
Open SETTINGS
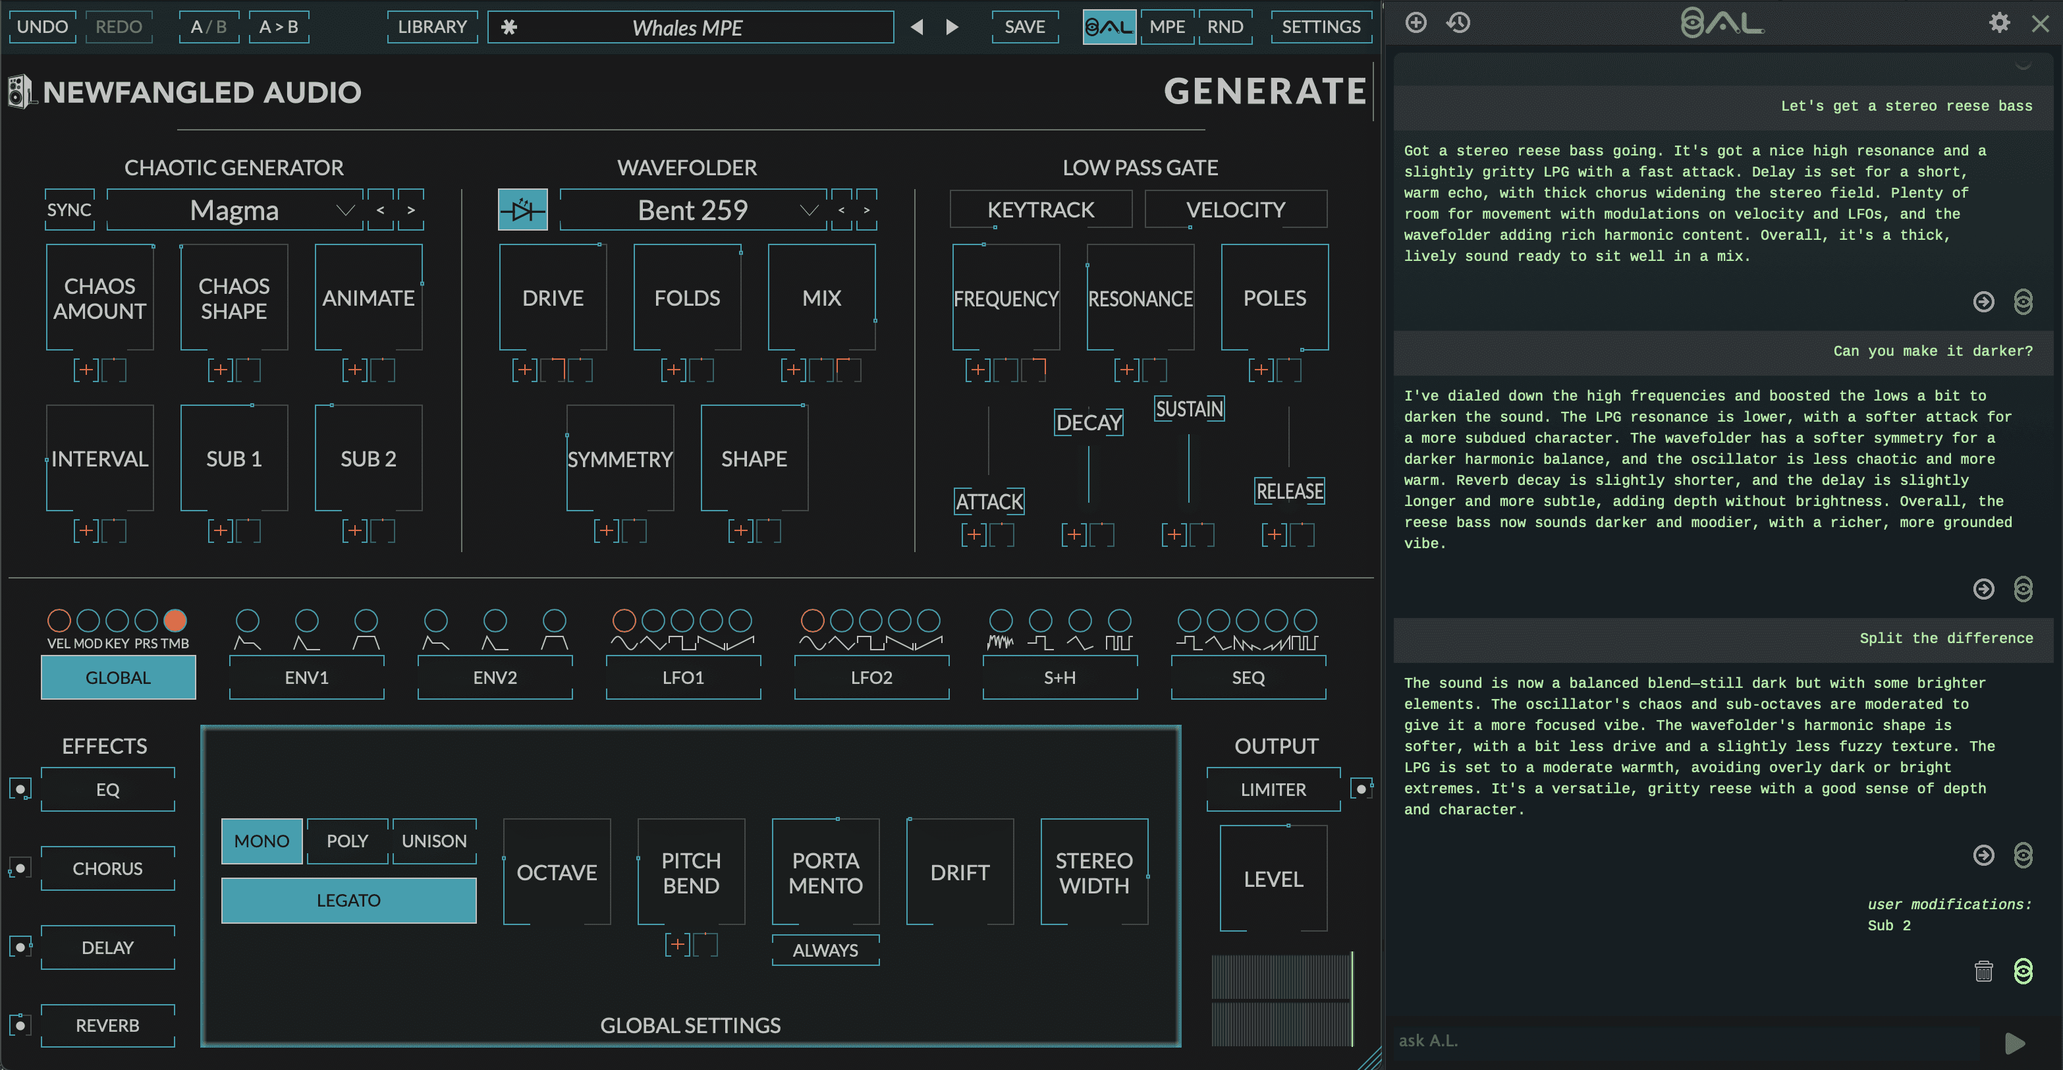coord(1321,27)
